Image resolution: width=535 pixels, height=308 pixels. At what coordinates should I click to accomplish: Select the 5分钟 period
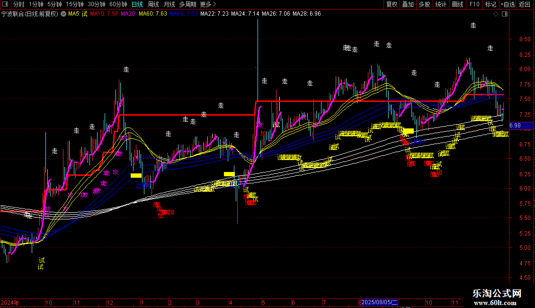pos(54,4)
